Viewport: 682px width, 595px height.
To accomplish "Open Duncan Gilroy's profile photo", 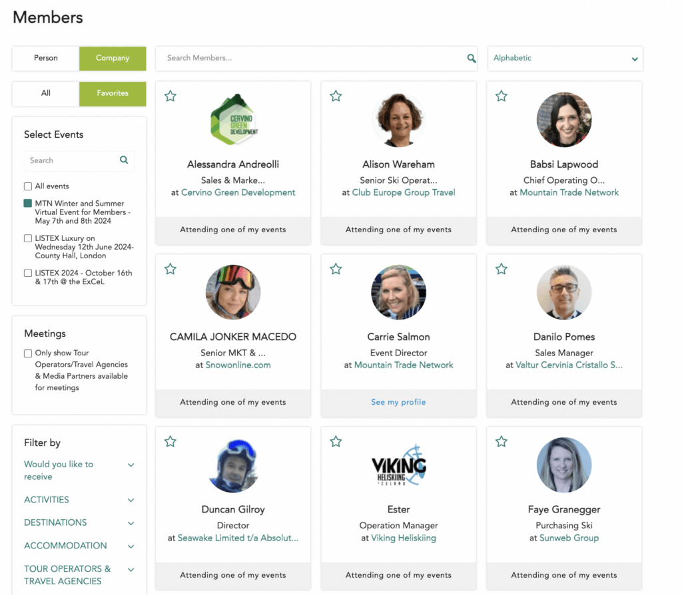I will [x=233, y=465].
